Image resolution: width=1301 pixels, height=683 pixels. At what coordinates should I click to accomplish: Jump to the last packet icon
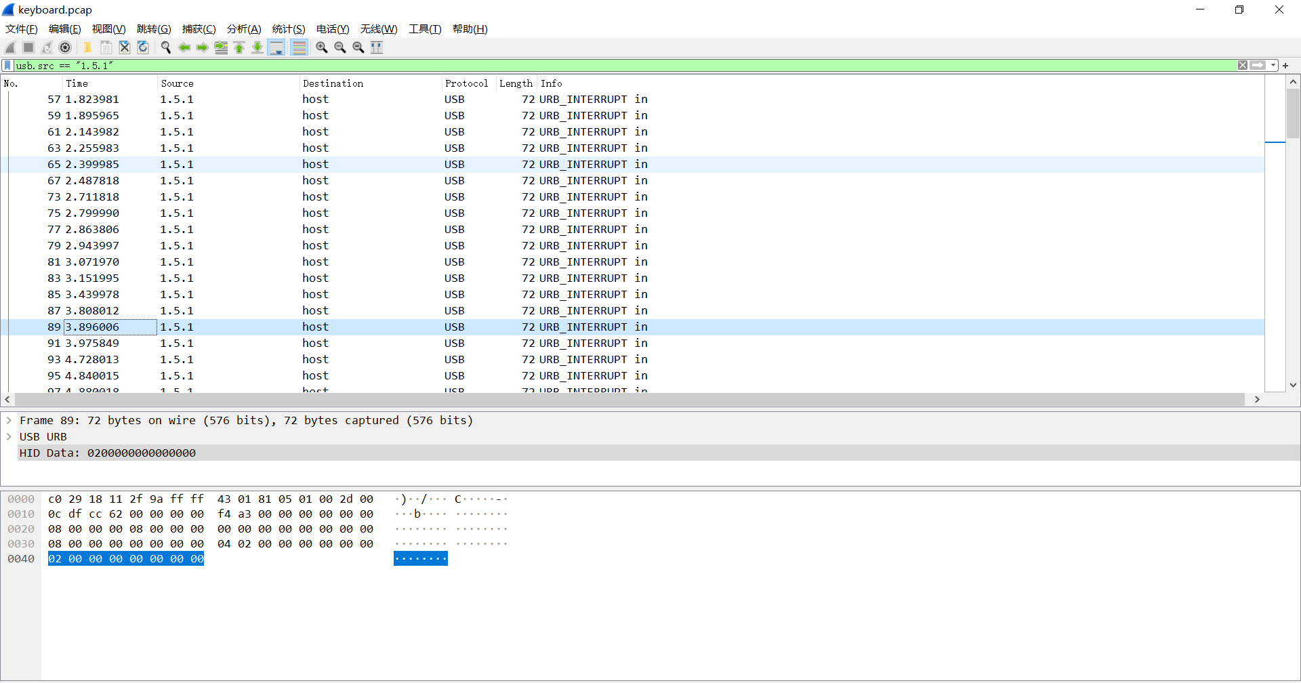257,47
